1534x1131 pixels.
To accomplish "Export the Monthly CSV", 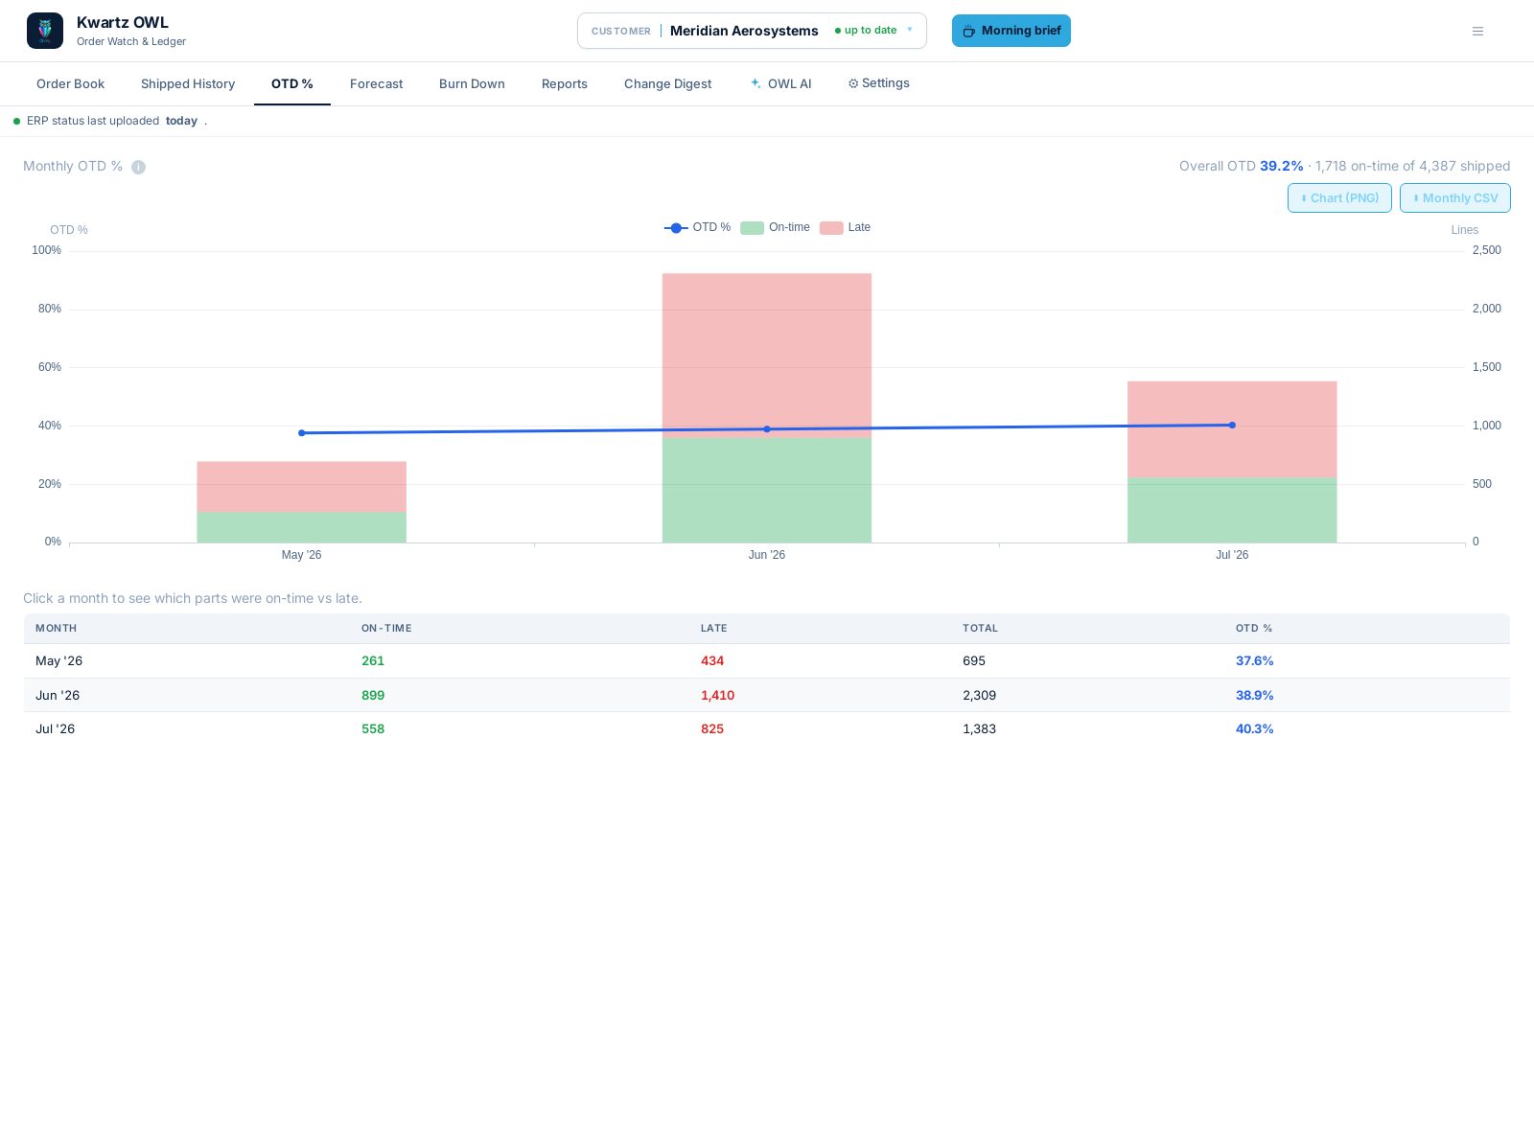I will [1454, 197].
